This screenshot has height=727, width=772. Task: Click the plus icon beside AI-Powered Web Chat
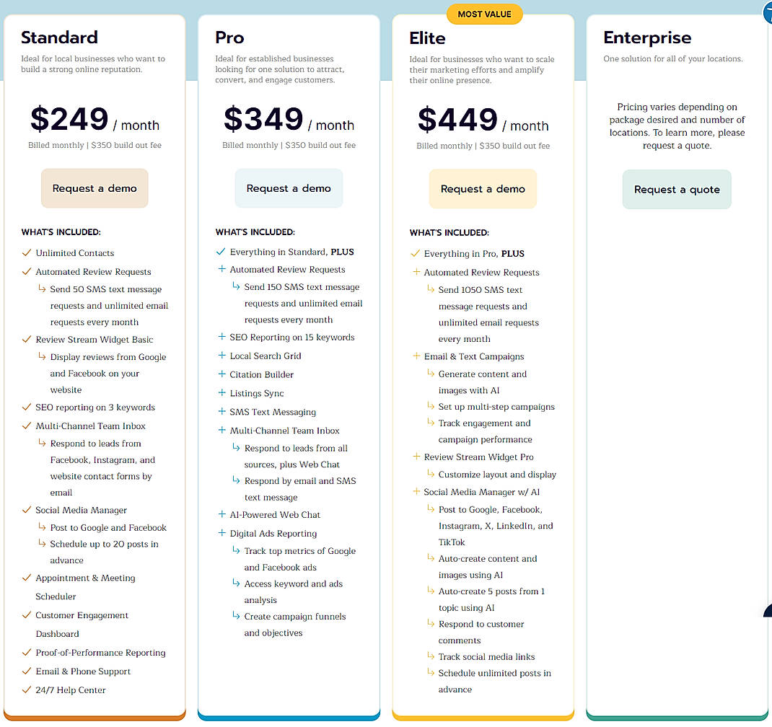click(x=222, y=514)
